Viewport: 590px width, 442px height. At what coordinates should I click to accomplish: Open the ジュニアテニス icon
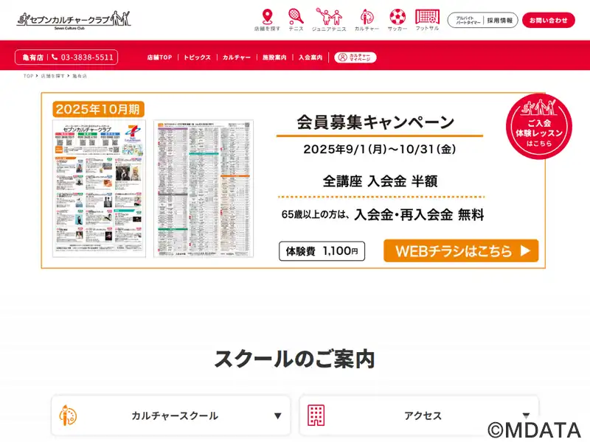point(329,20)
